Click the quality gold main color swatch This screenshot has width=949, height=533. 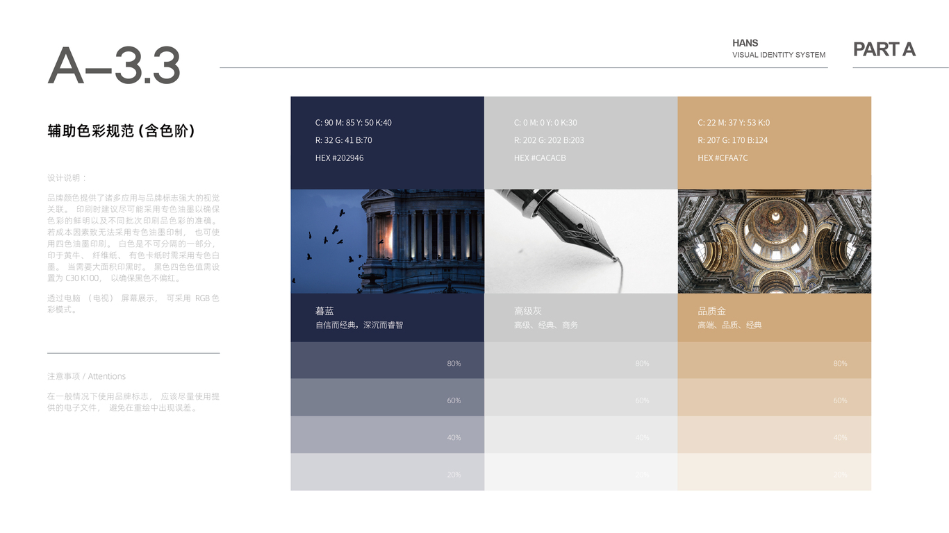pyautogui.click(x=774, y=143)
